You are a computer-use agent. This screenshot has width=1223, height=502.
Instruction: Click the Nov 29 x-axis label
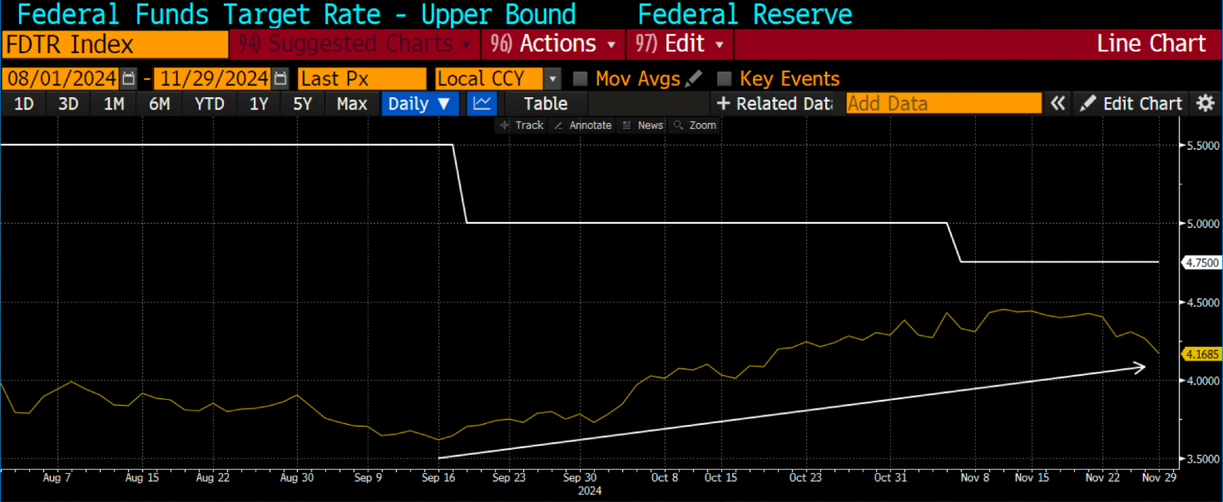click(1159, 478)
